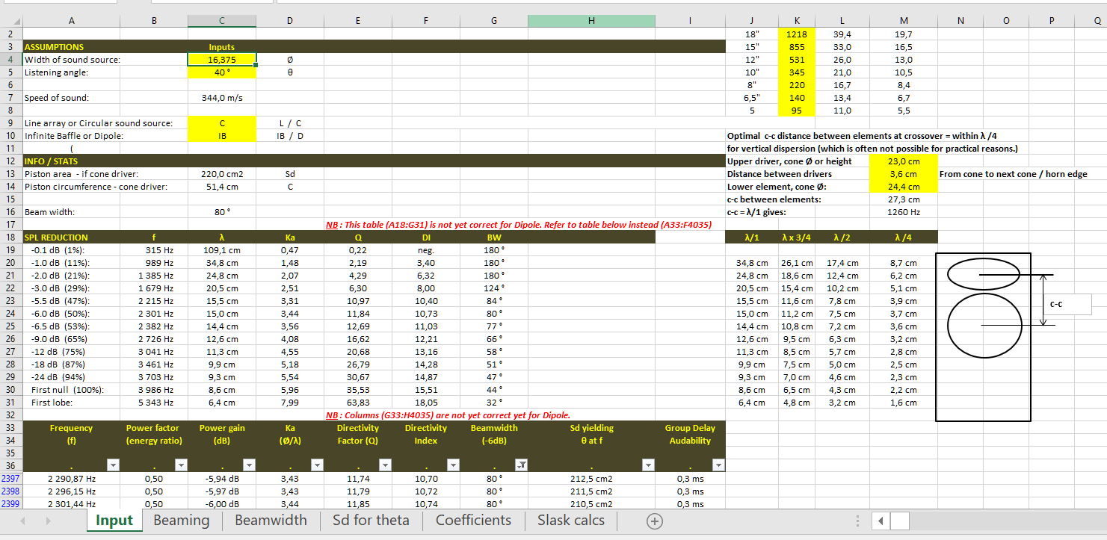Open the Power factor filter dropdown

click(x=180, y=465)
